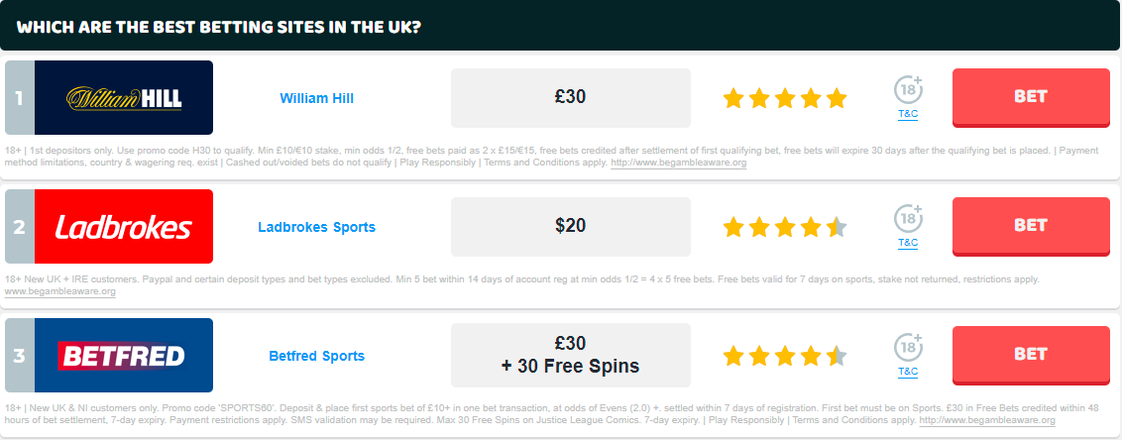Click the Betfred star rating

pos(785,356)
